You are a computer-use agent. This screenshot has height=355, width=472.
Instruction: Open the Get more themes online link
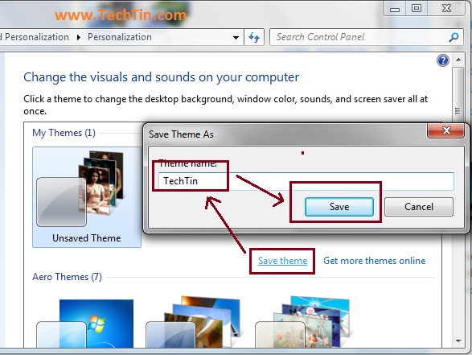point(375,261)
